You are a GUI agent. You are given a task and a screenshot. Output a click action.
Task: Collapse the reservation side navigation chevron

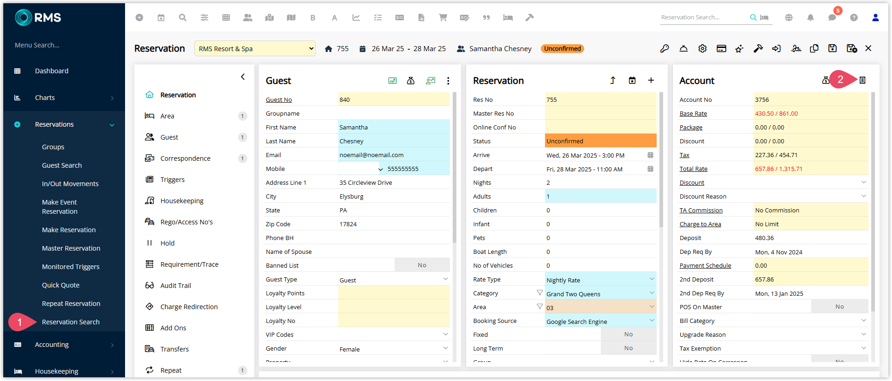pos(243,77)
